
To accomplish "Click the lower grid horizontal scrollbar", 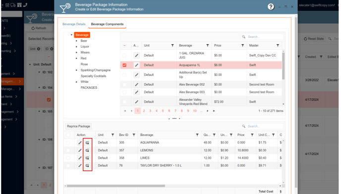I will [115, 186].
